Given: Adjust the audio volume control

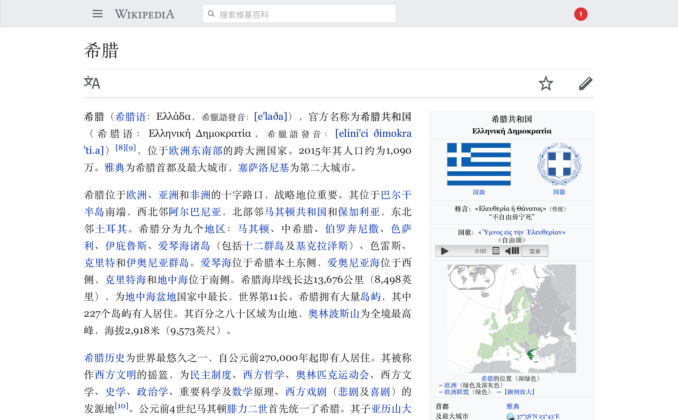Looking at the screenshot, I should coord(512,251).
